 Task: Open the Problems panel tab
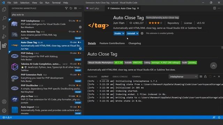[x=92, y=76]
